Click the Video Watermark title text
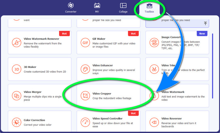The width and height of the screenshot is (220, 133). click(173, 92)
